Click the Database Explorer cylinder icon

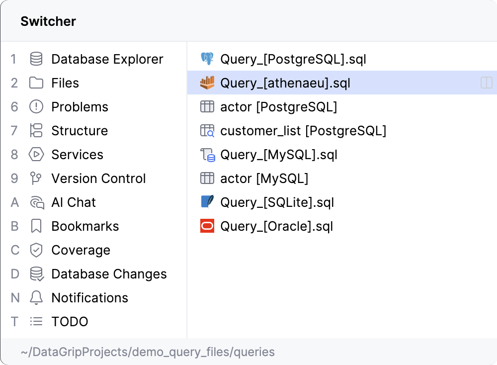36,59
